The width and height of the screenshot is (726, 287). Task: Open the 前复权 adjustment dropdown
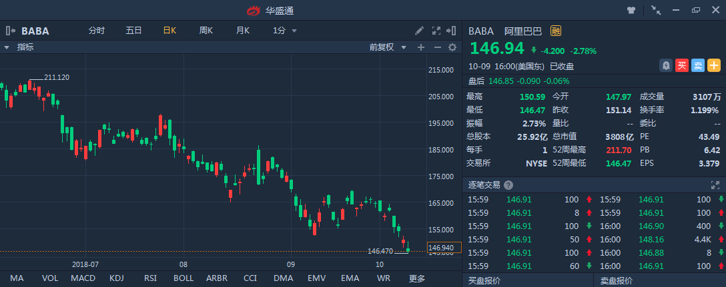pyautogui.click(x=388, y=47)
